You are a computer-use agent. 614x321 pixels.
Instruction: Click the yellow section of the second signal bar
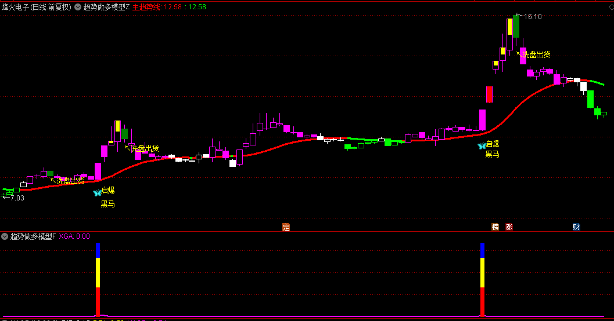click(x=482, y=272)
